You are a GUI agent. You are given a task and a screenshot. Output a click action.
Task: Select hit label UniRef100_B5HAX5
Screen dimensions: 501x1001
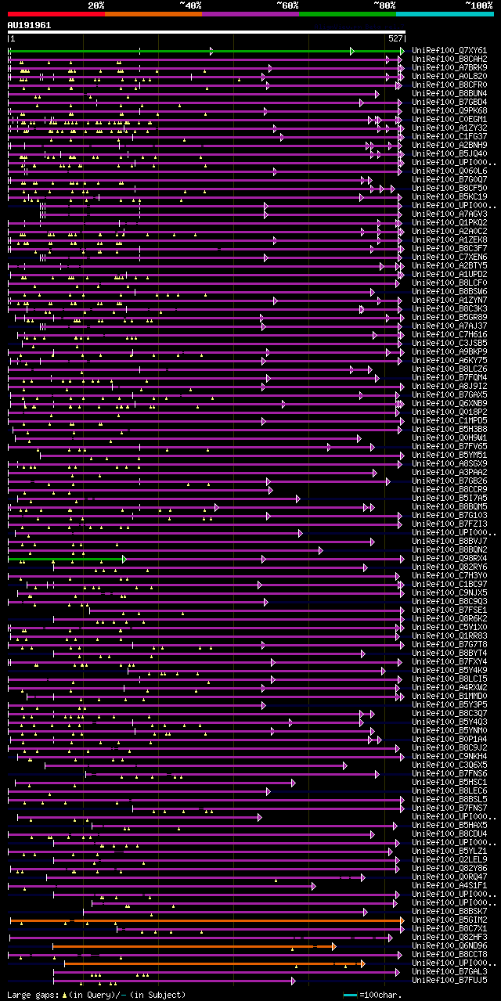[x=449, y=826]
